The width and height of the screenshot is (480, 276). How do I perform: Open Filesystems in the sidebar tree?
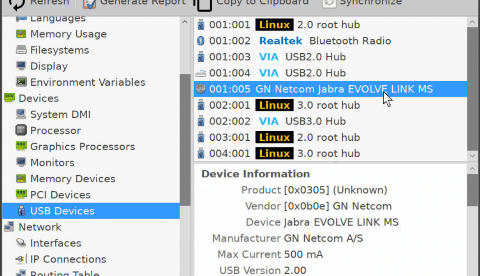(60, 50)
